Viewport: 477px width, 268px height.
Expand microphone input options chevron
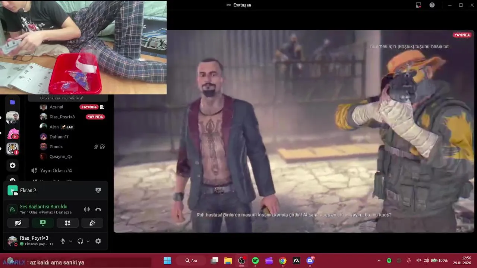70,241
